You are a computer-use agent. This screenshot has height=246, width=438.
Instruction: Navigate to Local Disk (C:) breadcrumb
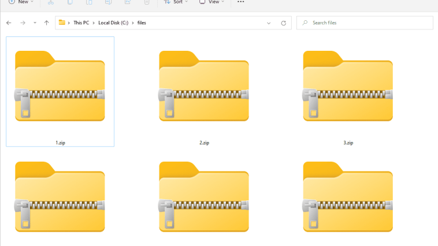[113, 23]
